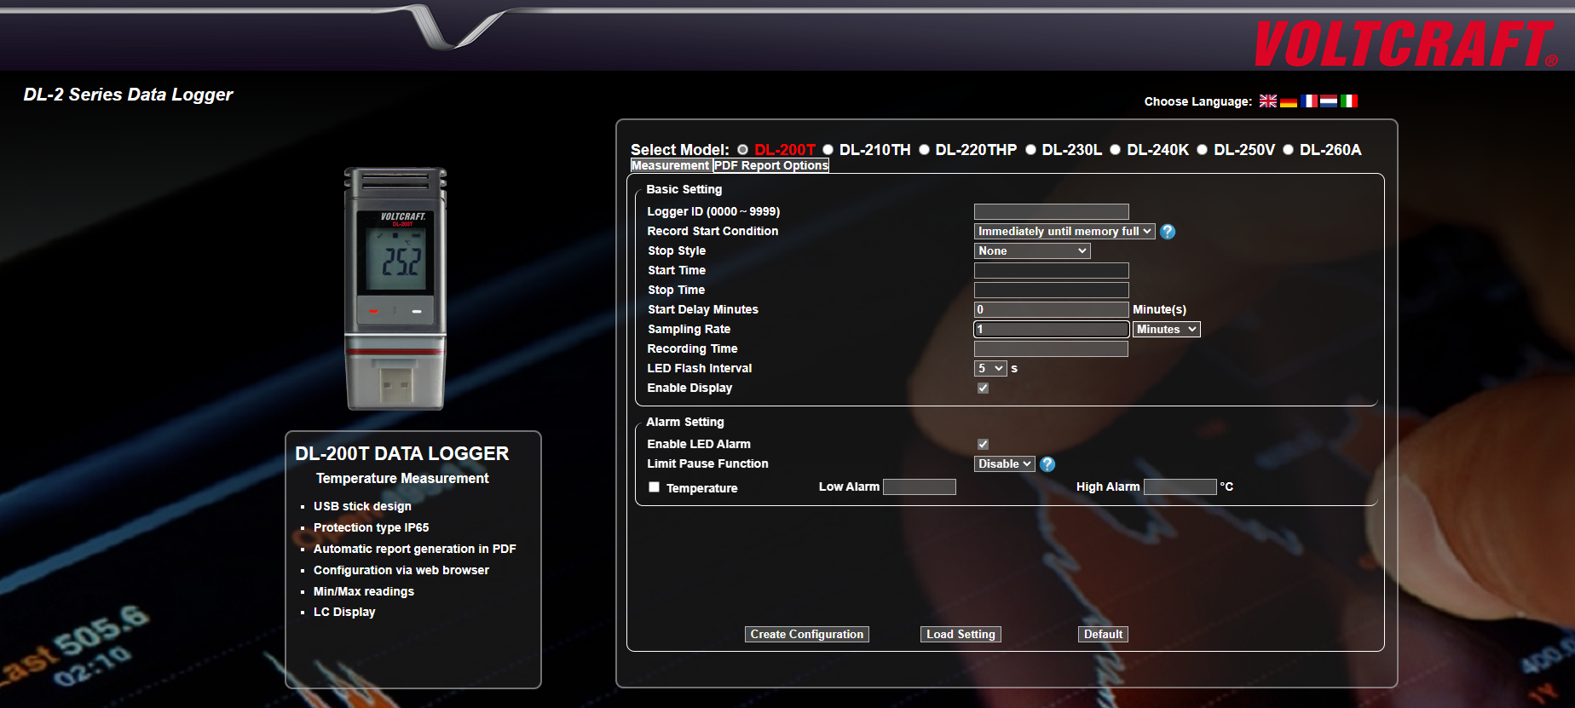Switch language to English via UK flag
The image size is (1575, 708).
coord(1268,101)
